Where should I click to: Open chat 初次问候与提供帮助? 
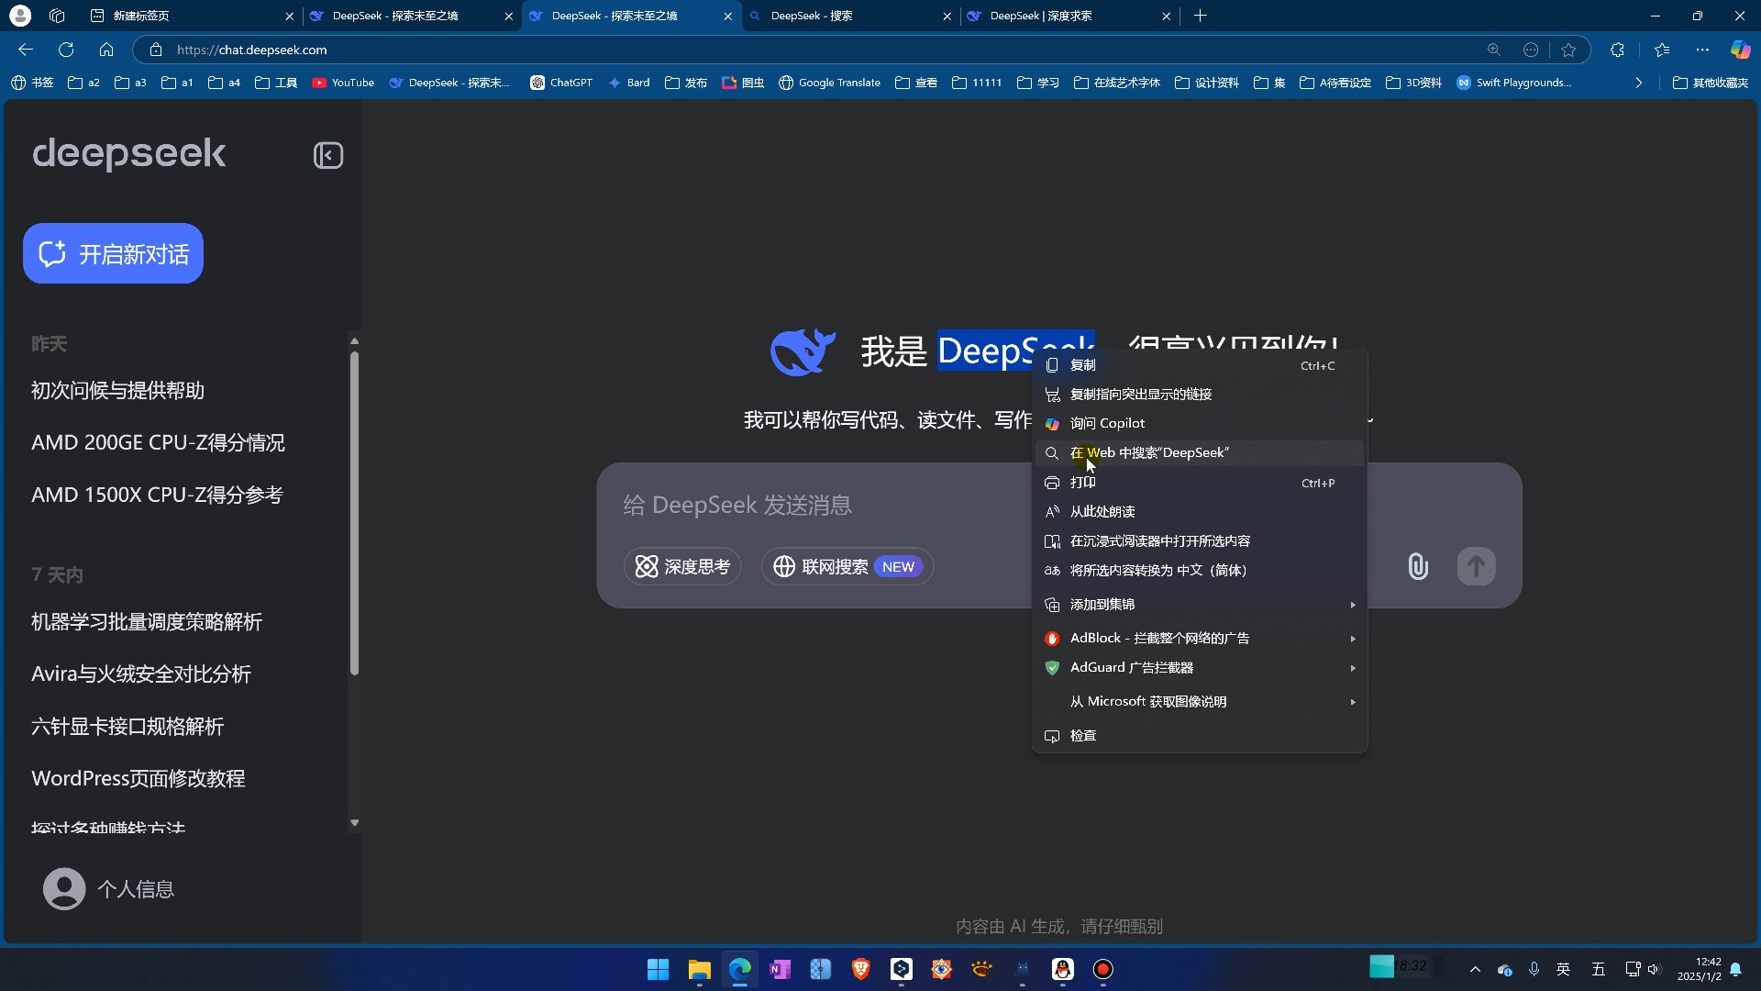(x=117, y=391)
